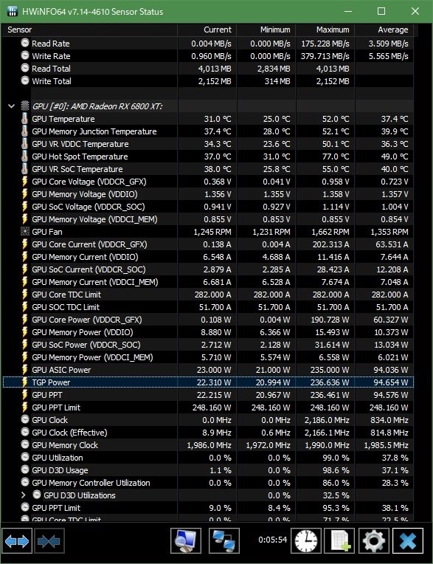This screenshot has height=564, width=433.
Task: Click the GPU Temperature thermometer icon
Action: pyautogui.click(x=24, y=119)
